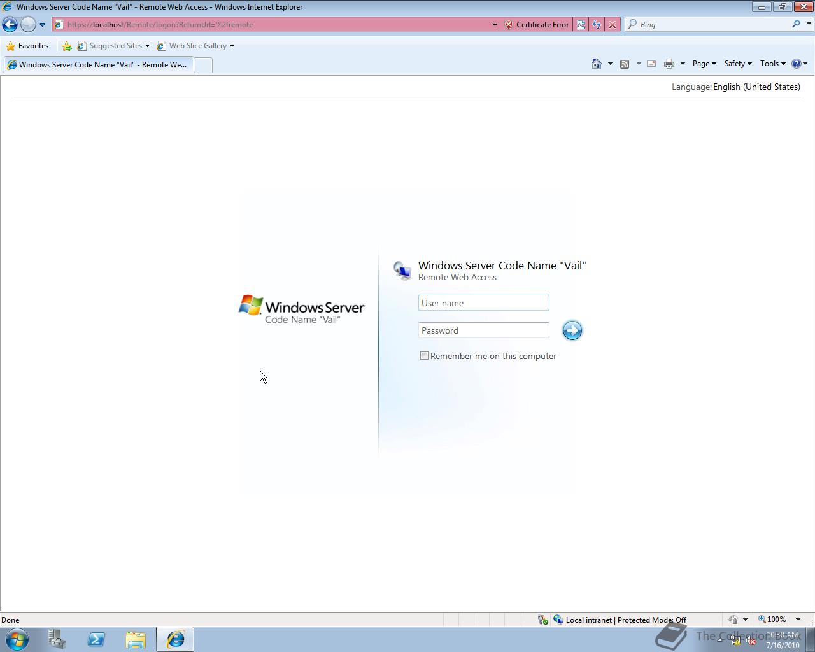Click the browser Back button
Viewport: 815px width, 652px height.
tap(10, 24)
